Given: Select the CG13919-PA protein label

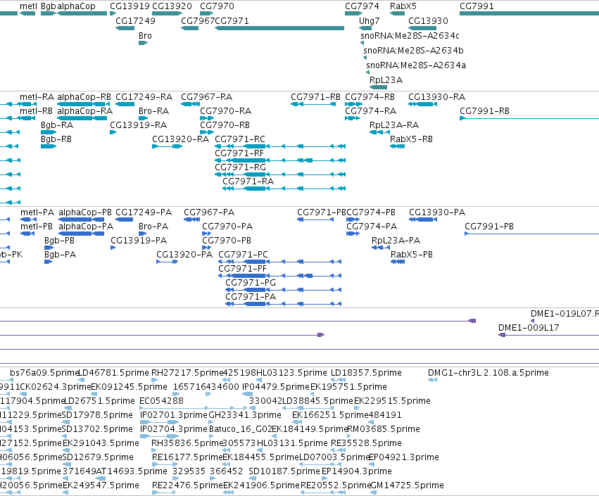Looking at the screenshot, I should pos(139,241).
